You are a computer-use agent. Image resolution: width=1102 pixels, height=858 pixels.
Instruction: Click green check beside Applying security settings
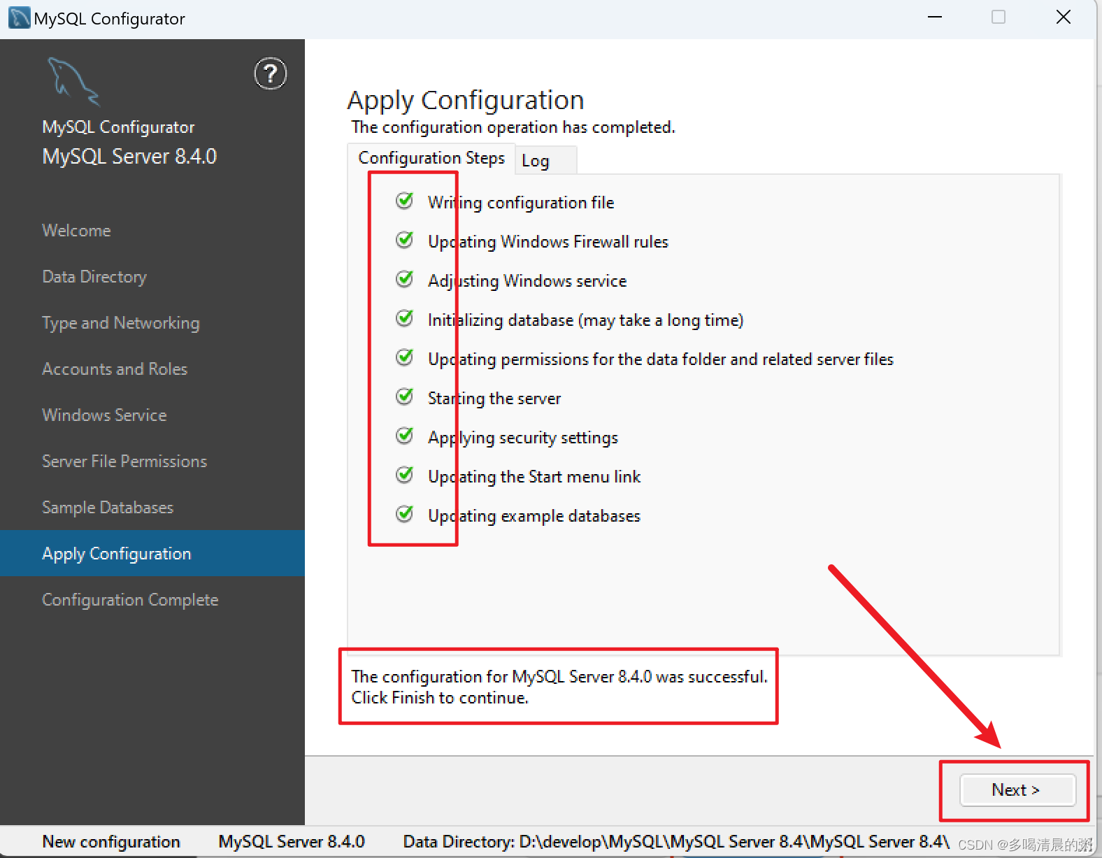click(x=404, y=436)
